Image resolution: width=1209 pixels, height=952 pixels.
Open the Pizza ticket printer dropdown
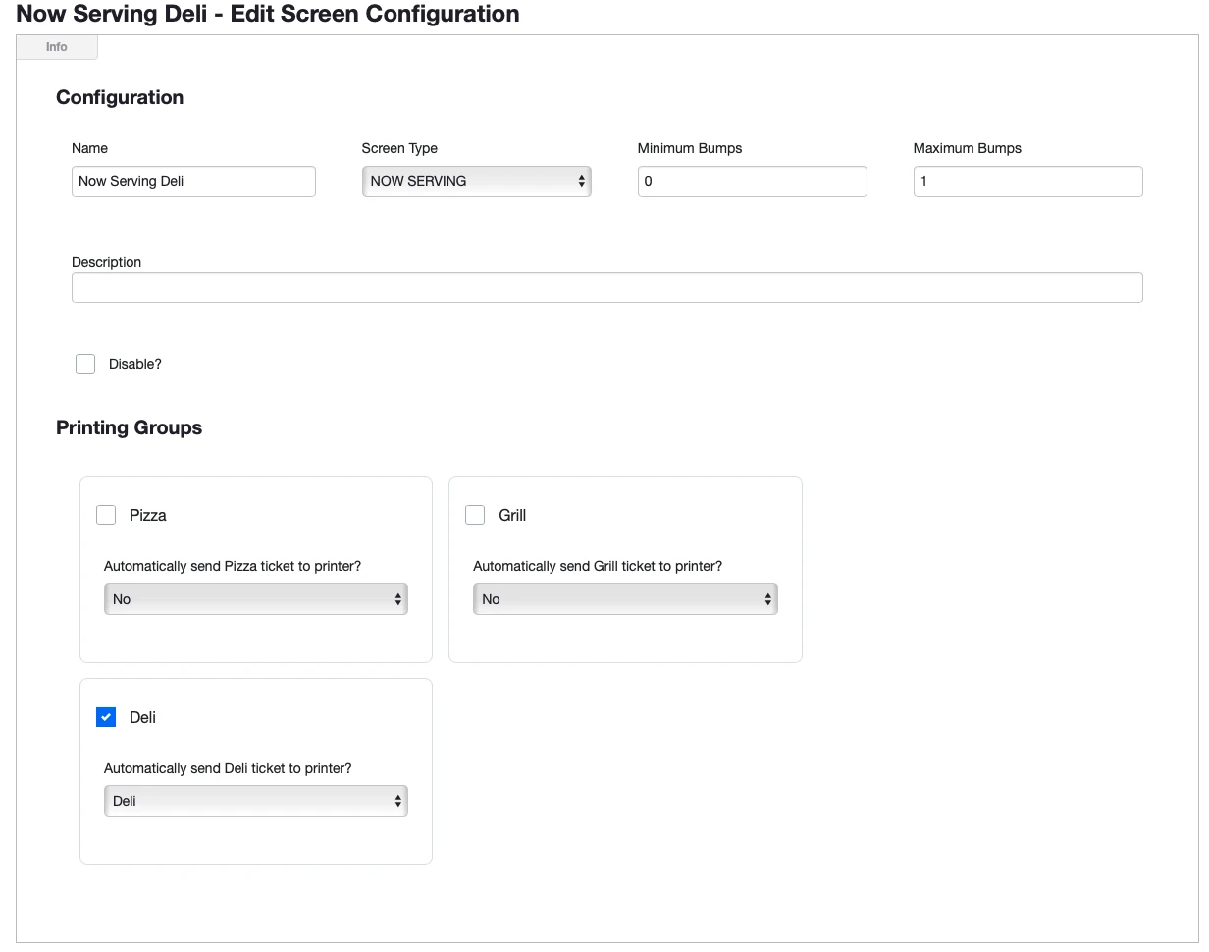tap(255, 598)
